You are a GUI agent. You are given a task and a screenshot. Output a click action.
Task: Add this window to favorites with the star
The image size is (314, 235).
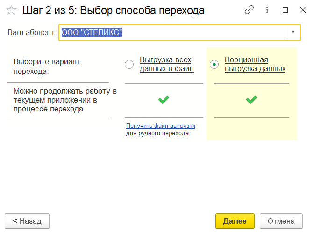point(11,10)
